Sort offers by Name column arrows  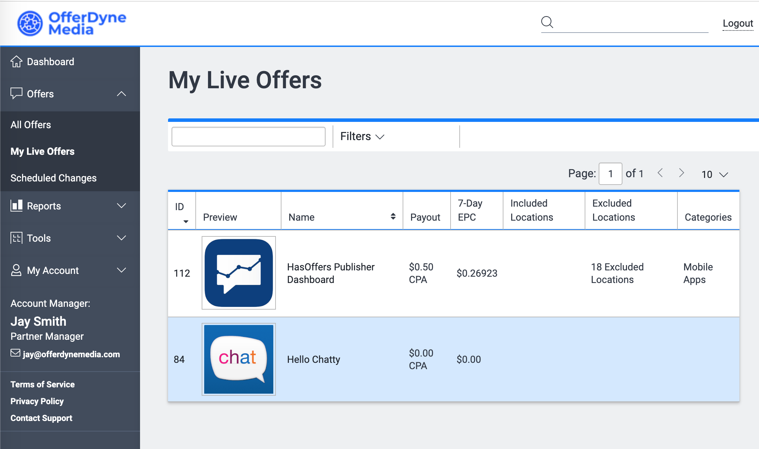click(x=393, y=216)
